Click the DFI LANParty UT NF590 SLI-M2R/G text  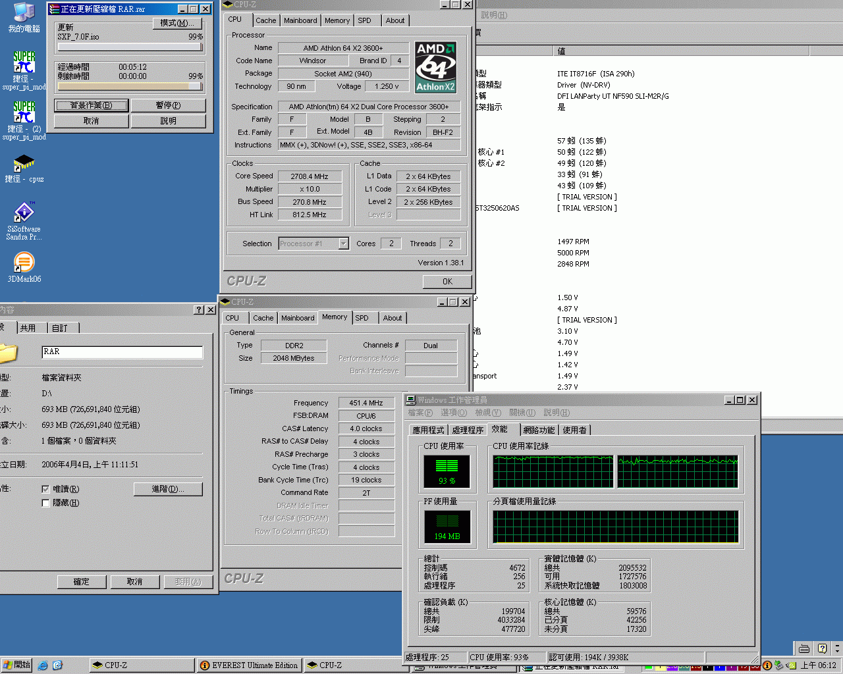(x=612, y=96)
